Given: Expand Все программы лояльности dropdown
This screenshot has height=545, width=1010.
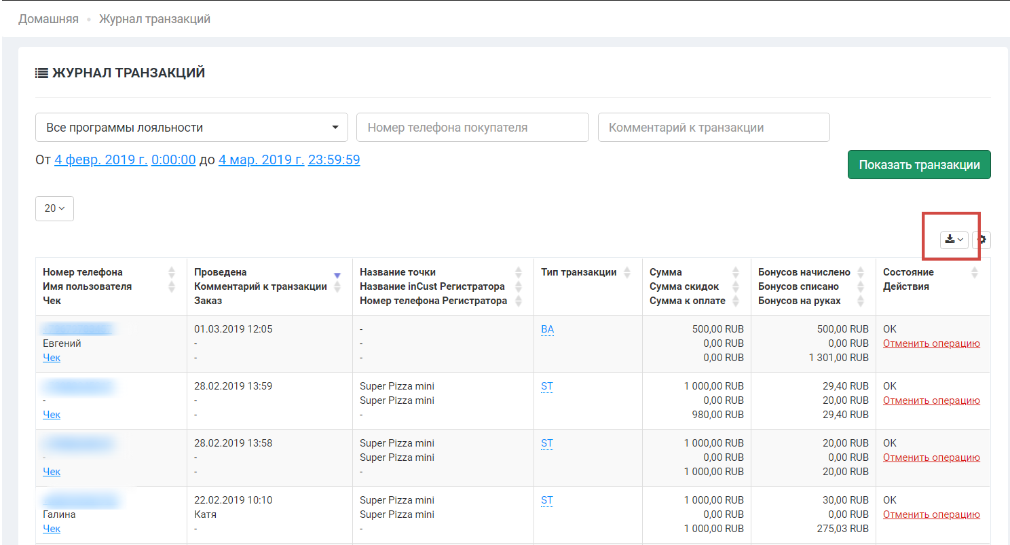Looking at the screenshot, I should 191,128.
